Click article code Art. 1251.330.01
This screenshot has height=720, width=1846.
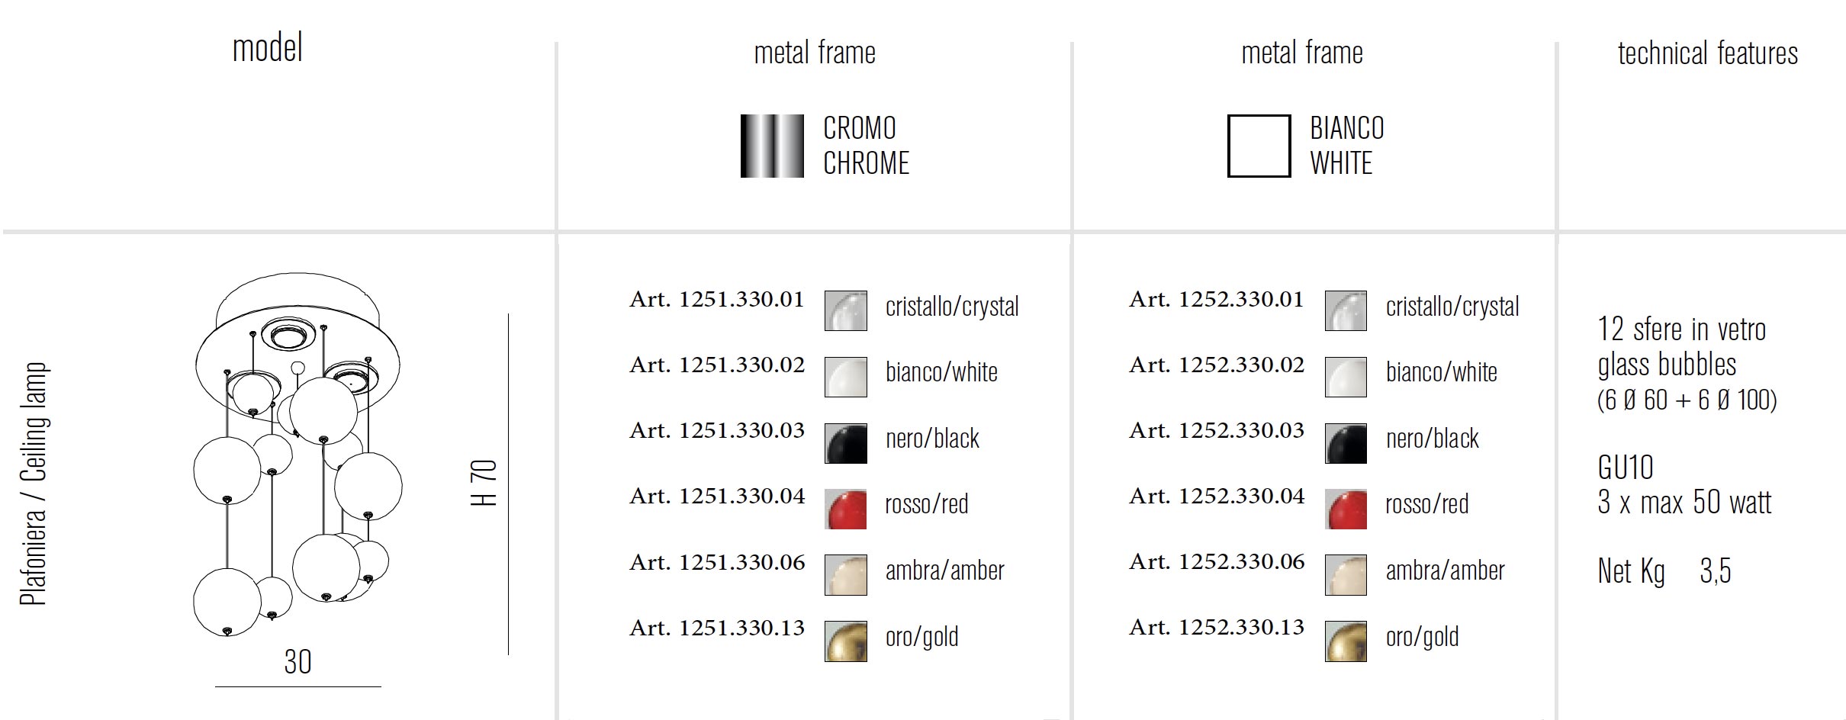[x=716, y=299]
